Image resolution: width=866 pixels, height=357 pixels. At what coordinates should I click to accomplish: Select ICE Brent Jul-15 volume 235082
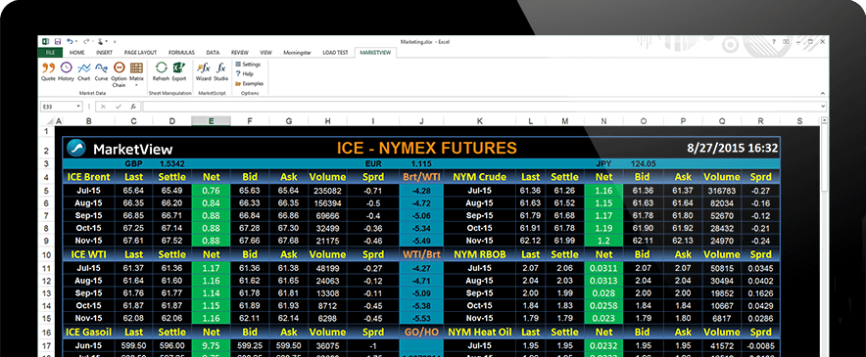point(328,191)
